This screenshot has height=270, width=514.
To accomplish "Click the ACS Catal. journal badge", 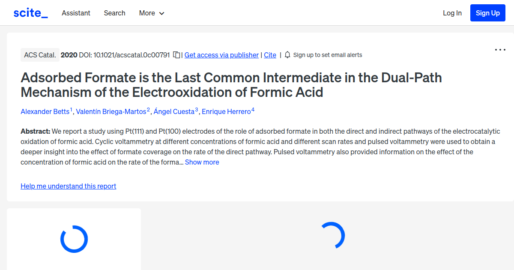I will 40,55.
